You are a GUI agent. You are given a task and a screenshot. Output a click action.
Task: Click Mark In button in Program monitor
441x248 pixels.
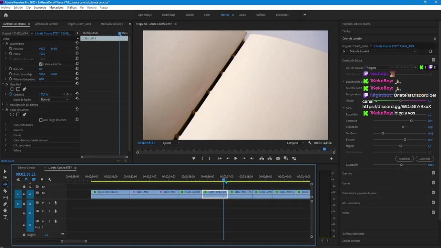[202, 158]
